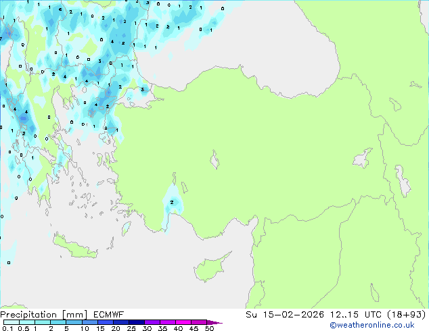Click the 0.1 to 0.5 mm legend swatch

coord(12,322)
